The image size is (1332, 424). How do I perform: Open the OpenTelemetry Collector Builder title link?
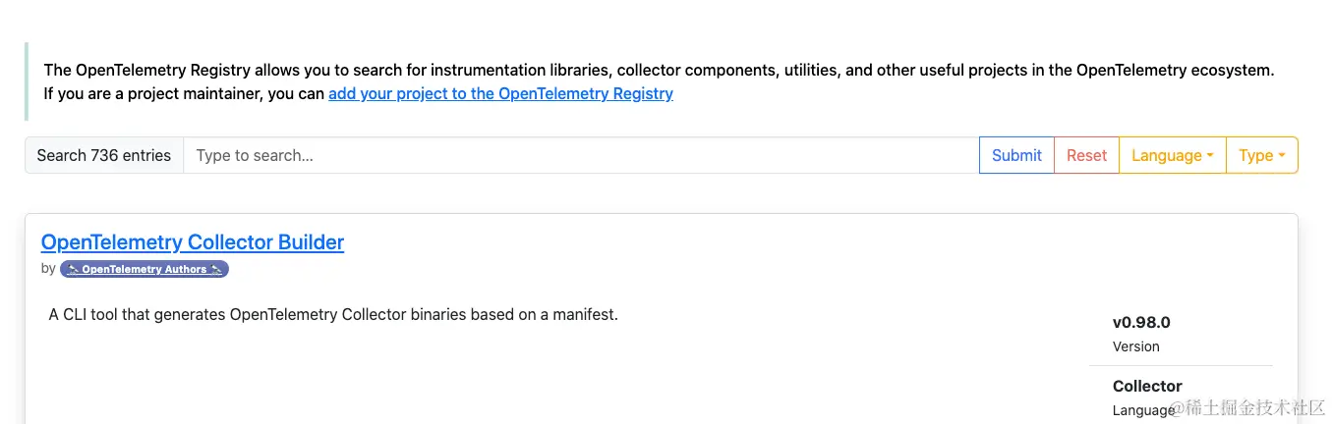(x=193, y=241)
